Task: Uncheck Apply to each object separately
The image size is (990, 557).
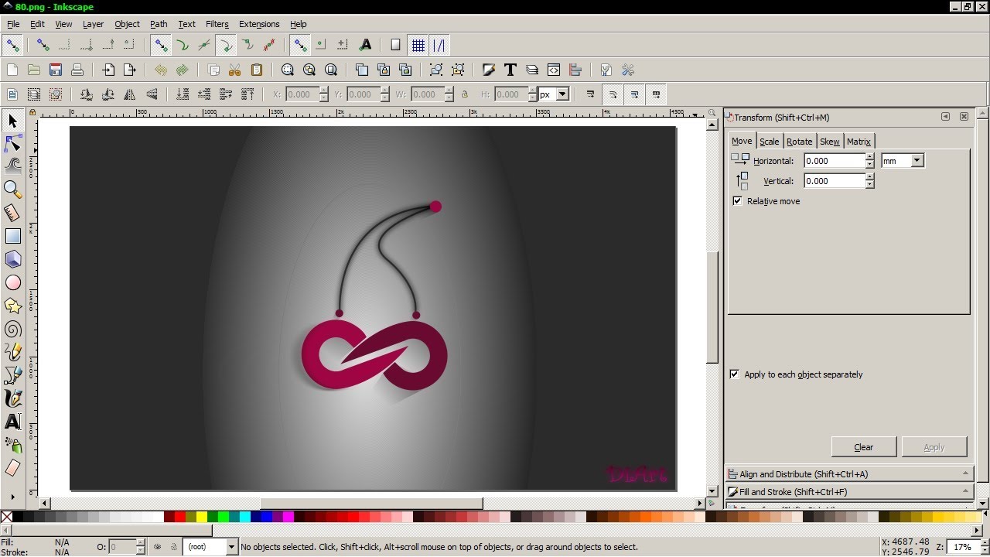Action: point(735,374)
